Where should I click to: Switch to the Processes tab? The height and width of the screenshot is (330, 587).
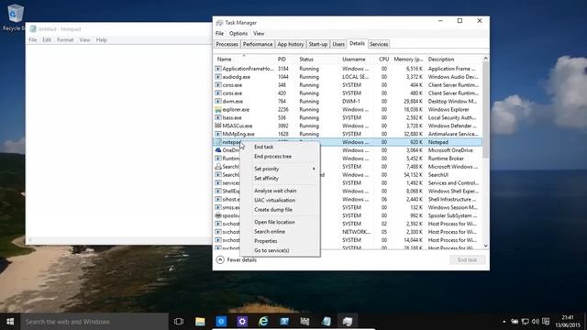click(227, 44)
